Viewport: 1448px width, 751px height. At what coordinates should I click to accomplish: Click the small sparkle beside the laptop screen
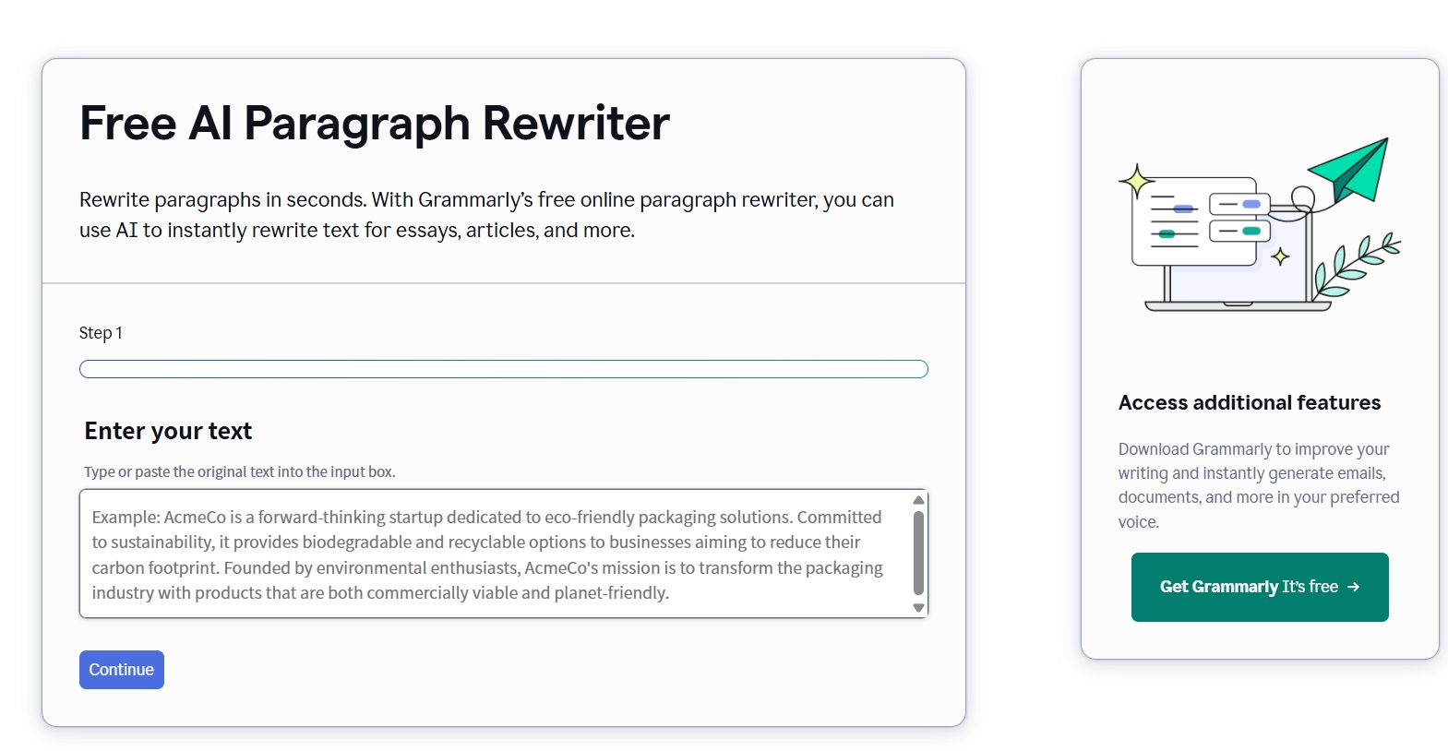point(1280,256)
